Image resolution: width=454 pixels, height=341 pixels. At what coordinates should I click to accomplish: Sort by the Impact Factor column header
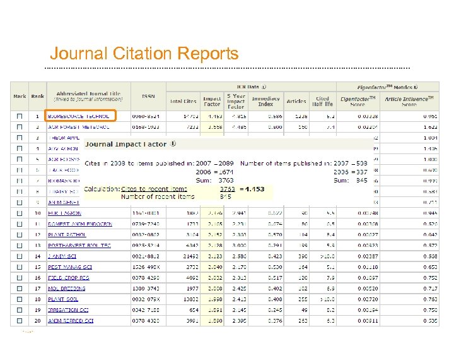coord(212,101)
